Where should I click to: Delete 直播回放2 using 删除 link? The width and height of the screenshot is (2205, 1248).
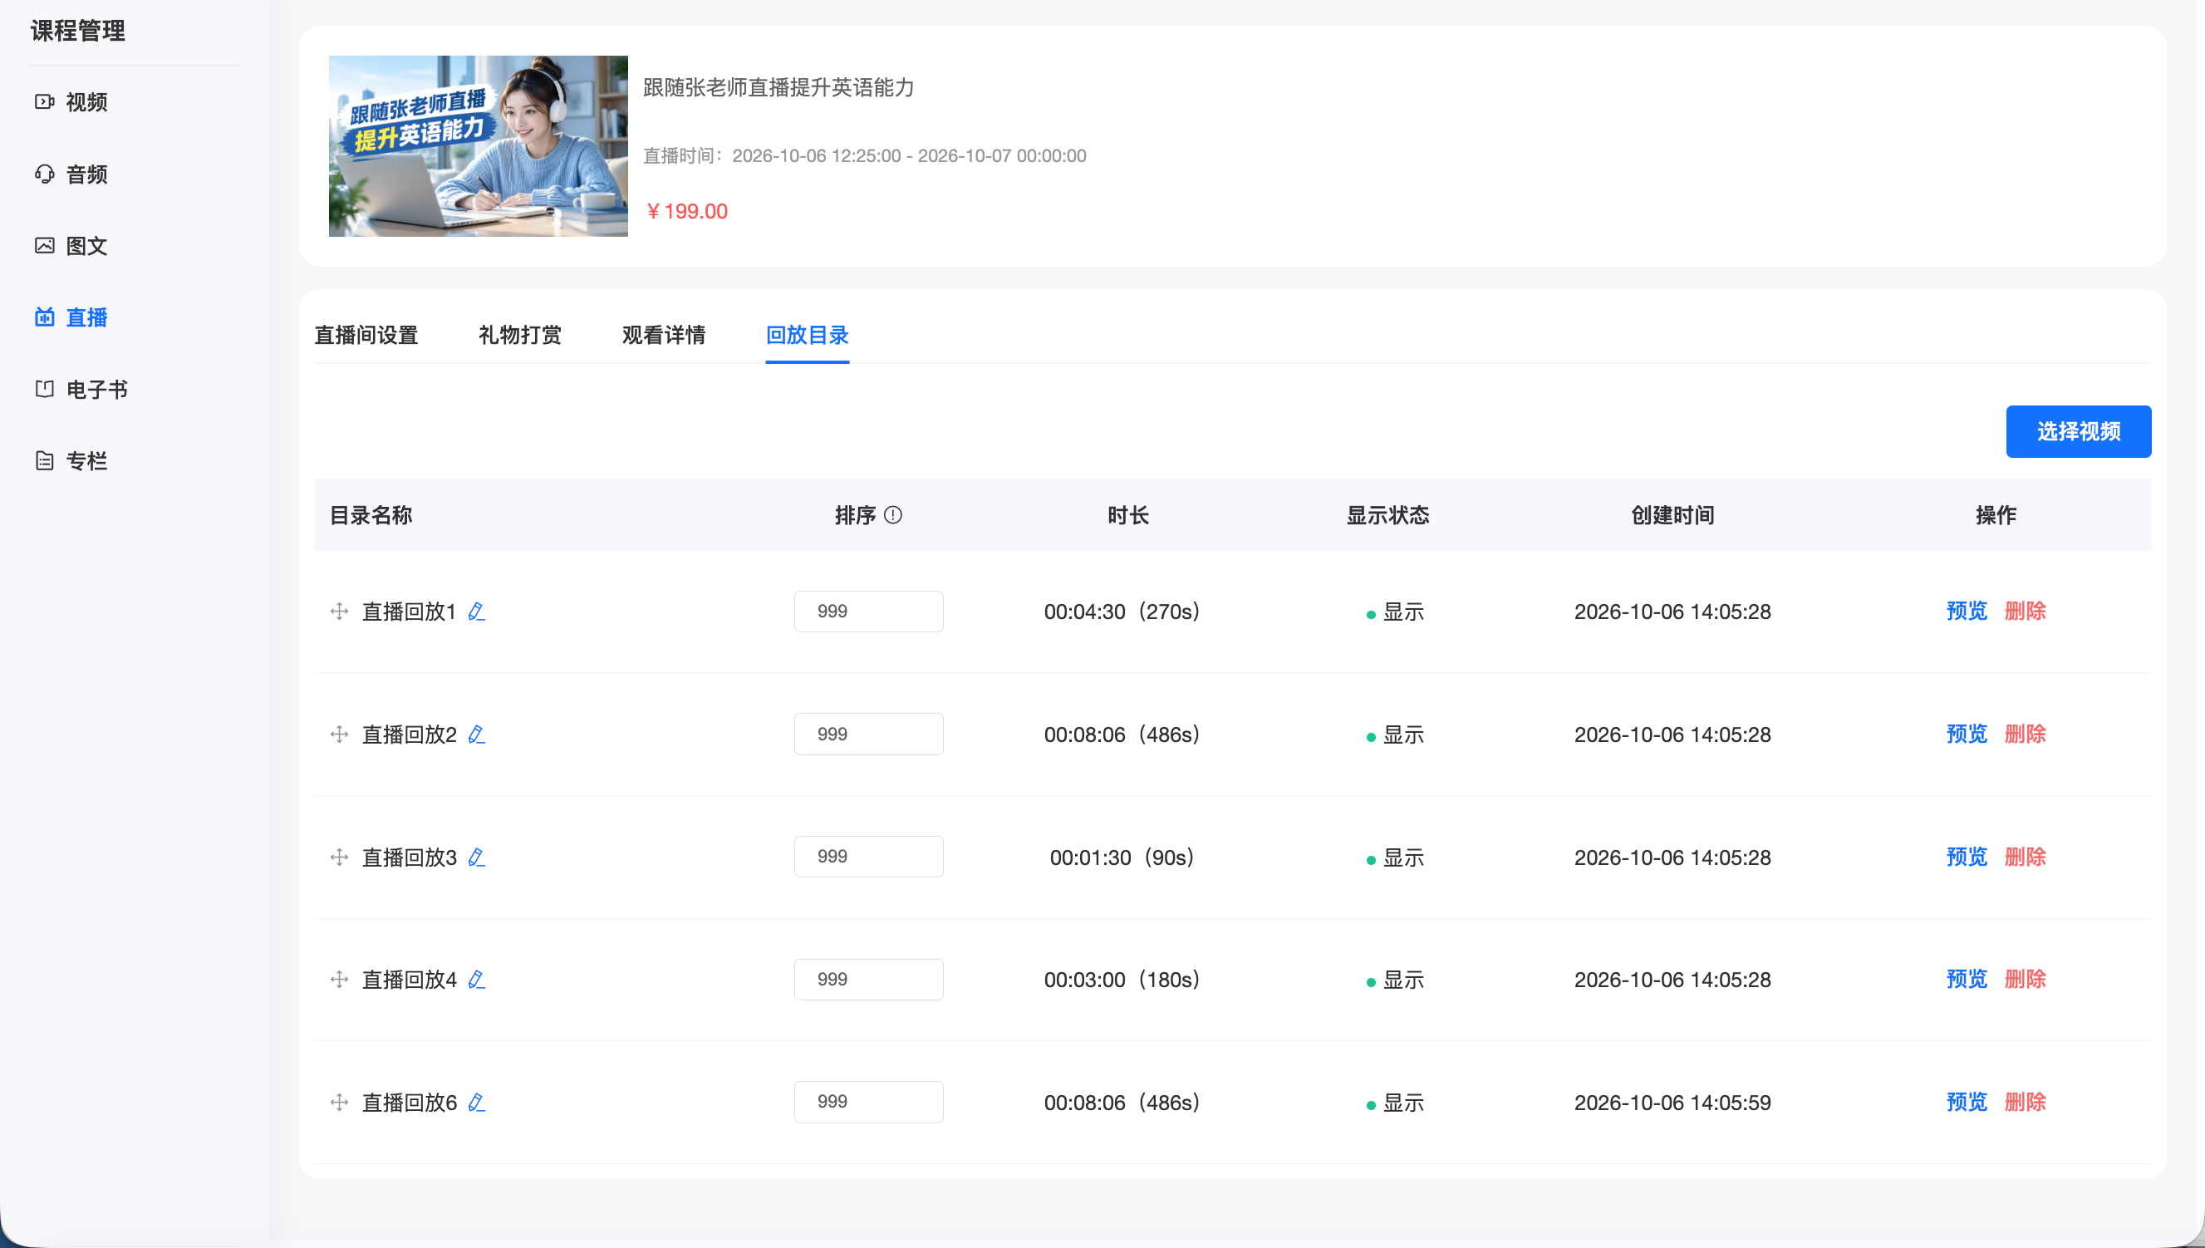click(x=2025, y=734)
